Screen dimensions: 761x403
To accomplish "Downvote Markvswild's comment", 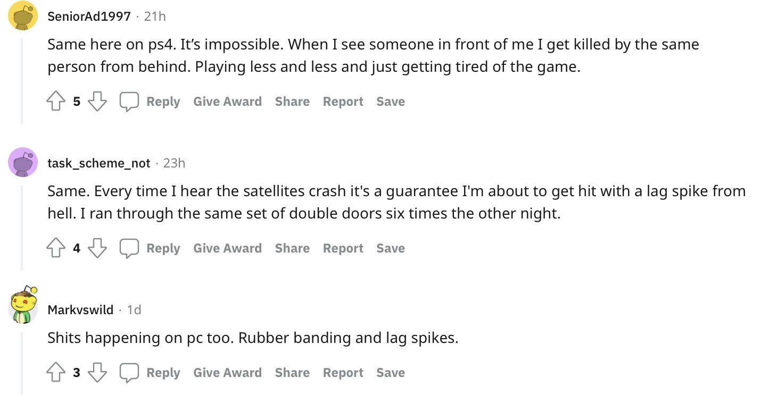I will click(x=97, y=373).
